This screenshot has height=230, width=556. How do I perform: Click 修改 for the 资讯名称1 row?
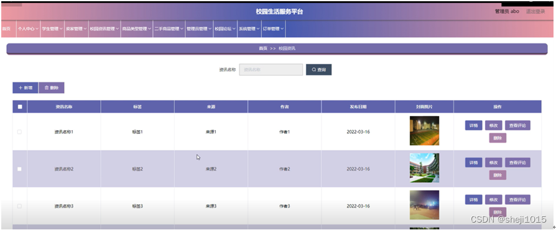click(494, 125)
